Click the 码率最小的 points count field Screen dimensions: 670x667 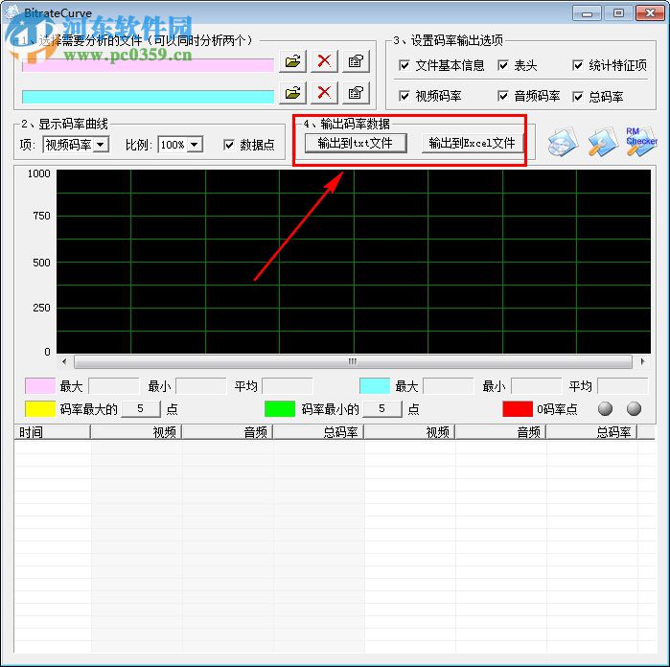click(x=382, y=409)
